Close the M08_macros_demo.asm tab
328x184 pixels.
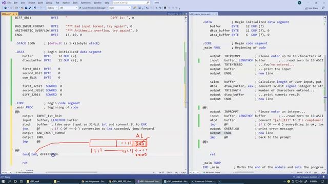(216, 14)
